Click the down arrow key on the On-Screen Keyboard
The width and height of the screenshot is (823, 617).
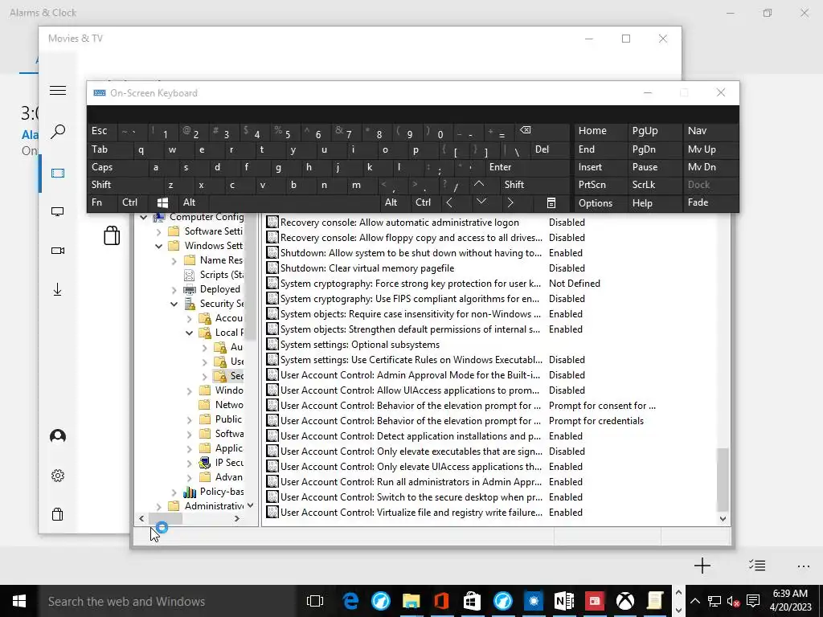[481, 202]
